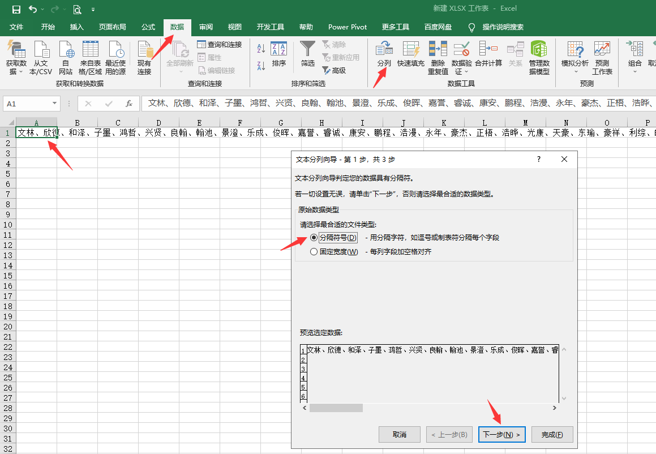656x454 pixels.
Task: Close the Text to Columns wizard dialog
Action: pyautogui.click(x=564, y=160)
